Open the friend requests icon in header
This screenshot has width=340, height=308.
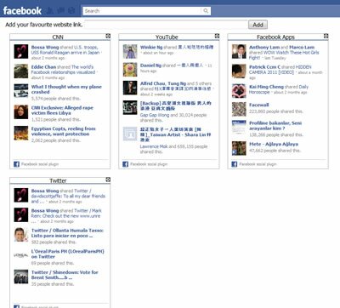pyautogui.click(x=50, y=11)
